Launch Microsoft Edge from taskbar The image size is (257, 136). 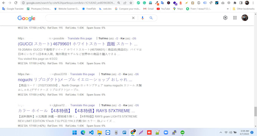(83, 132)
